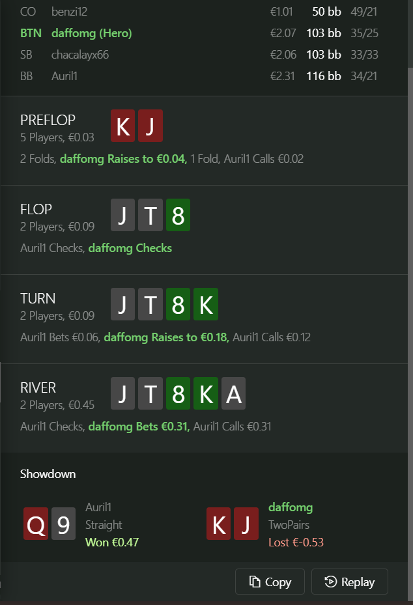Click the Ace card on the River
This screenshot has height=605, width=413.
[233, 393]
